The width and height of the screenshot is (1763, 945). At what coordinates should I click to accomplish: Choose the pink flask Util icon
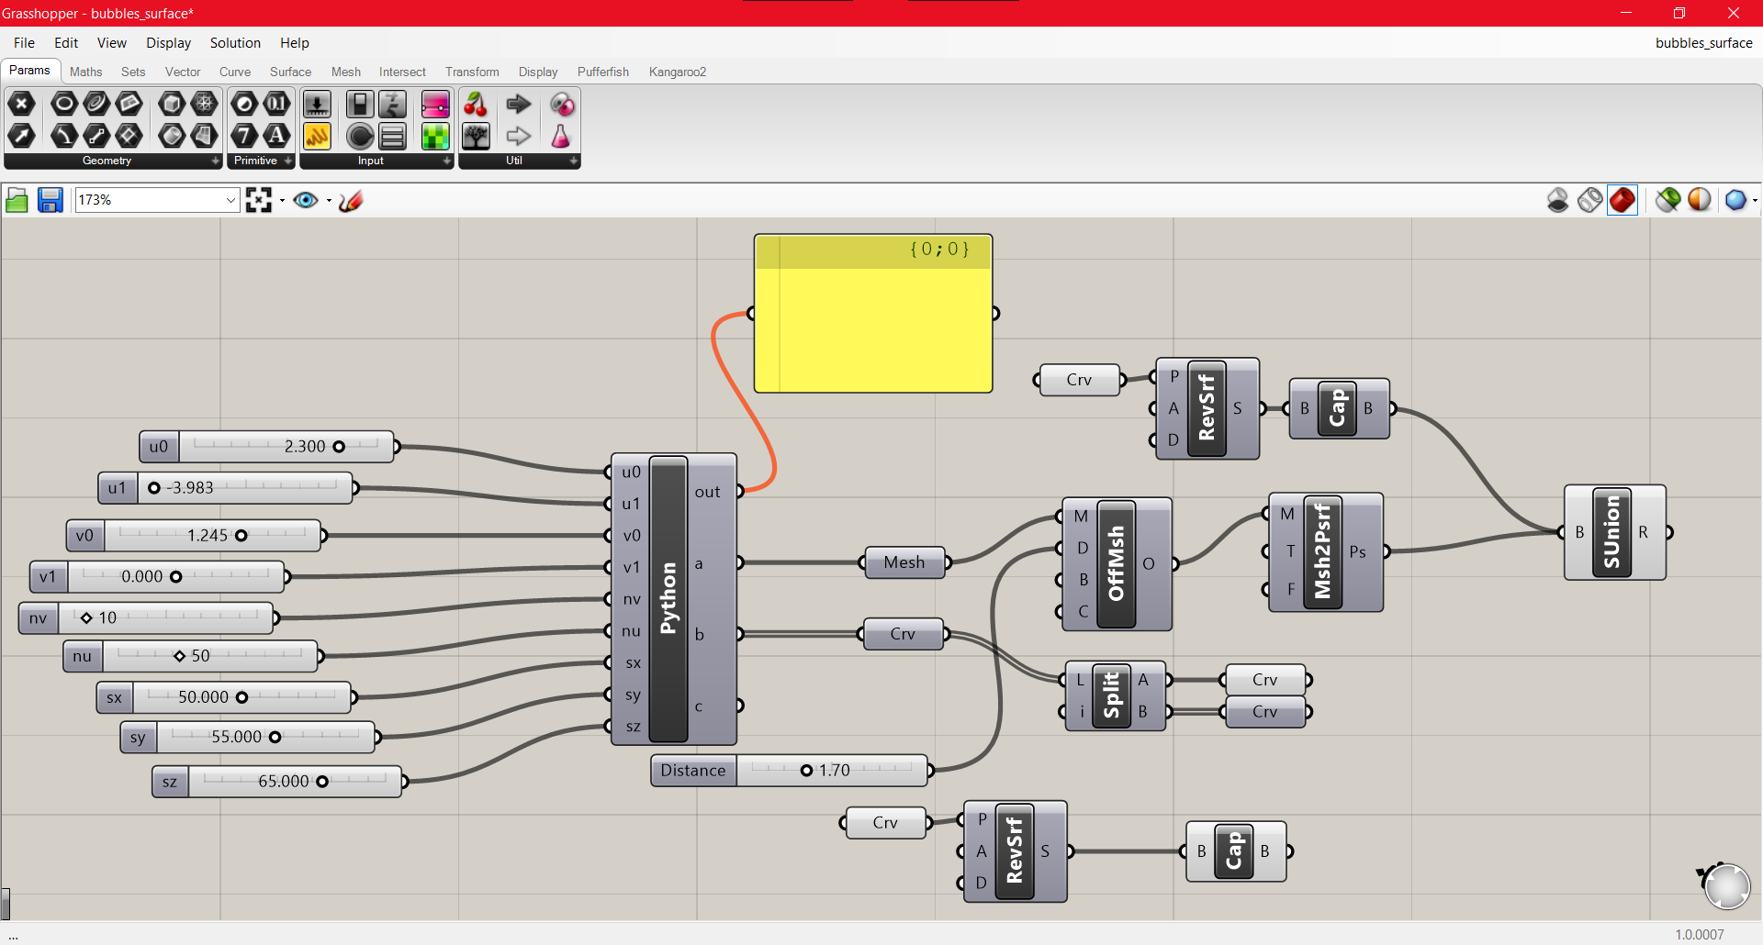coord(561,137)
